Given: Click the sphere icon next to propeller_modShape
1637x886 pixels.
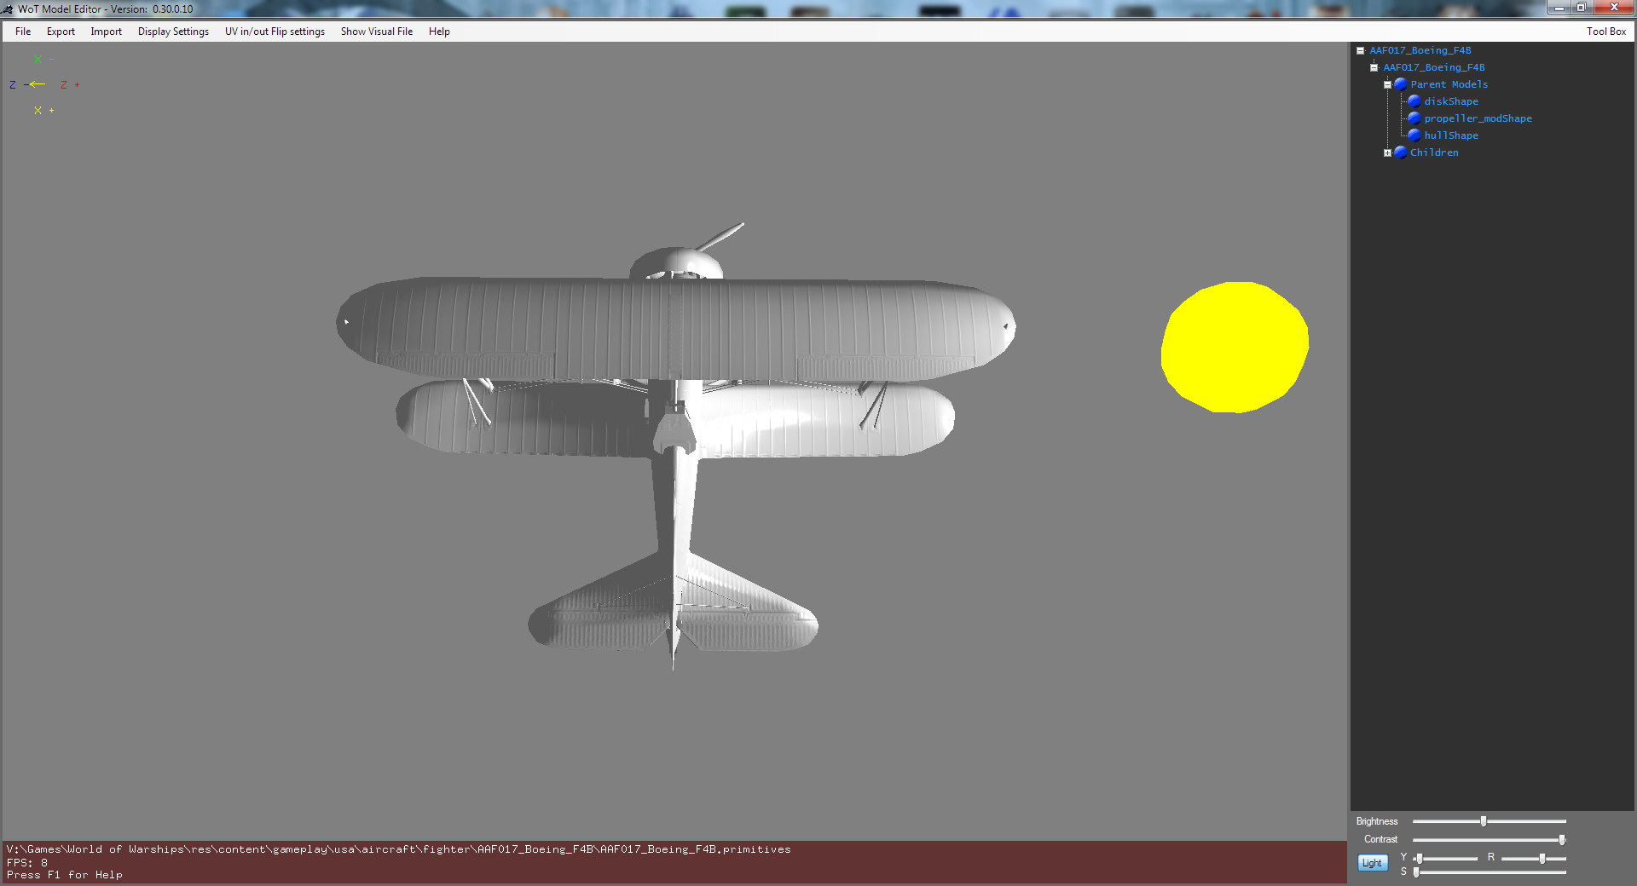Looking at the screenshot, I should point(1414,118).
